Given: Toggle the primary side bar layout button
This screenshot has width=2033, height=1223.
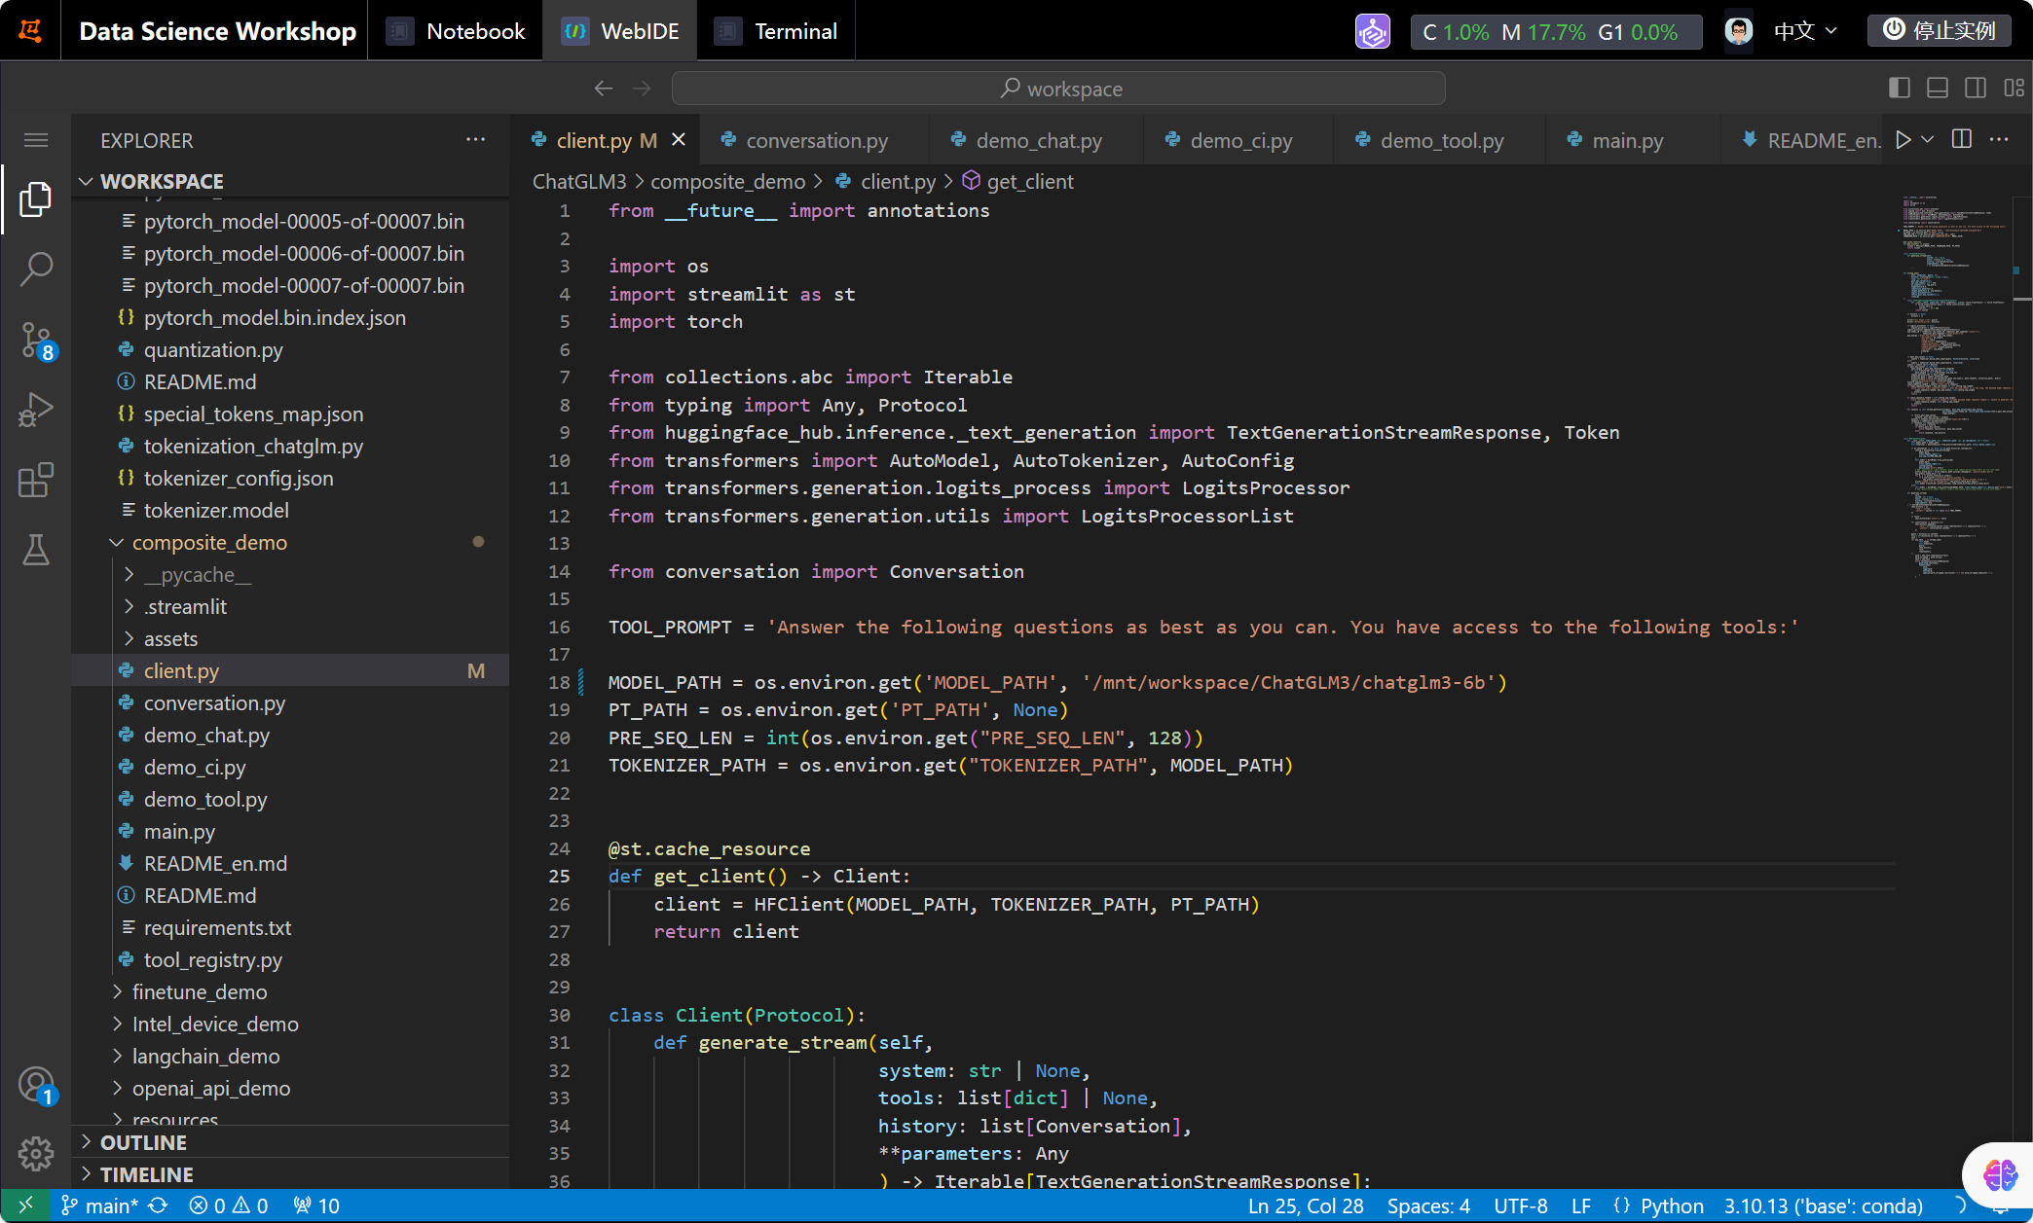Looking at the screenshot, I should (x=1899, y=88).
